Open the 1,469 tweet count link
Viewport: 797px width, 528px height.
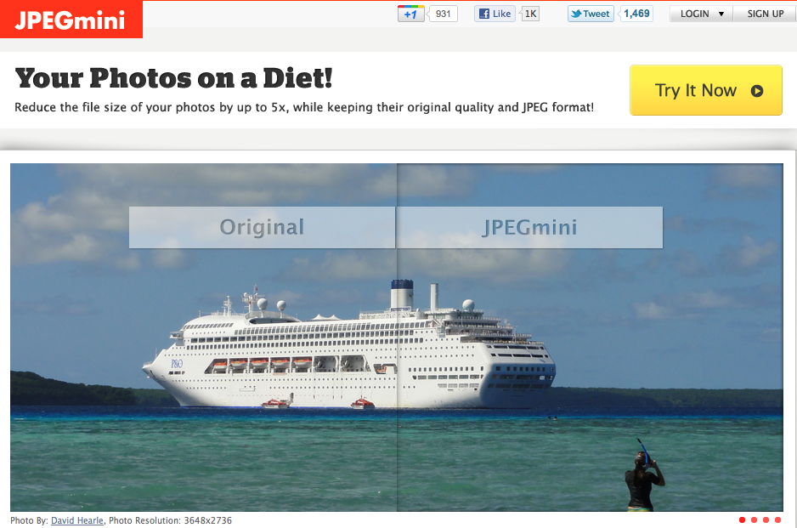(636, 14)
